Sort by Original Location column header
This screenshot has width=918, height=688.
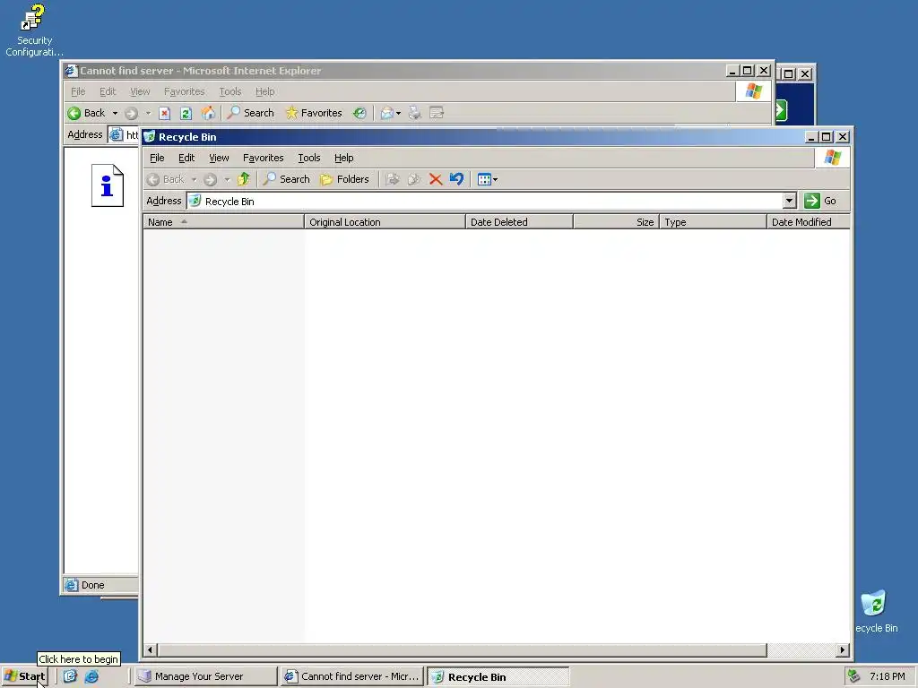tap(385, 222)
